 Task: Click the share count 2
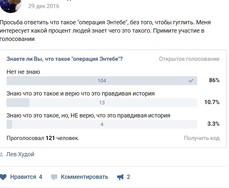pyautogui.click(x=128, y=177)
